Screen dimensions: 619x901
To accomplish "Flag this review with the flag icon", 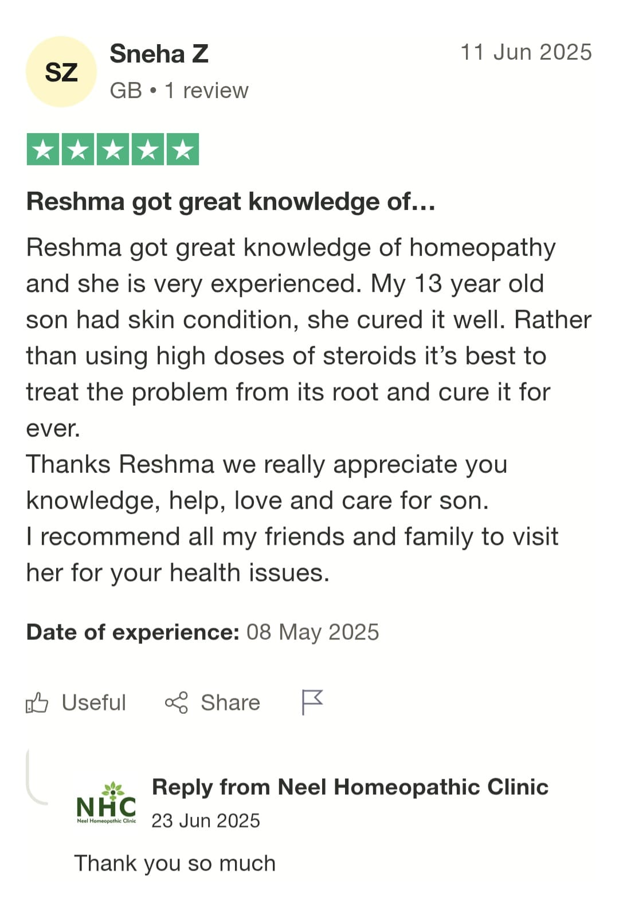I will click(312, 702).
